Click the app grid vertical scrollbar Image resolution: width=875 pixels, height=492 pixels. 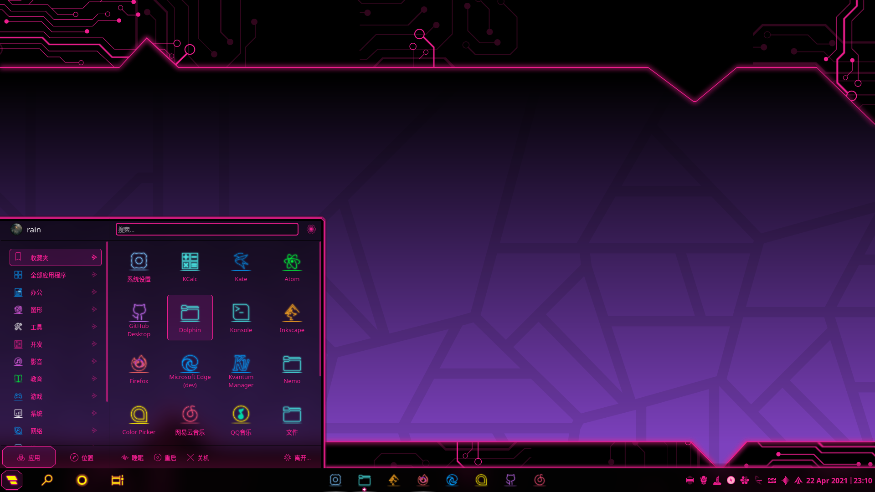(x=320, y=309)
